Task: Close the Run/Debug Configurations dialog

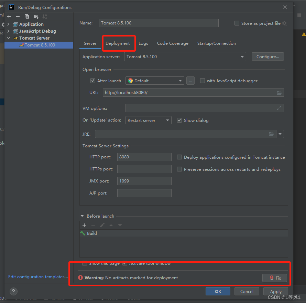Action: (x=285, y=7)
